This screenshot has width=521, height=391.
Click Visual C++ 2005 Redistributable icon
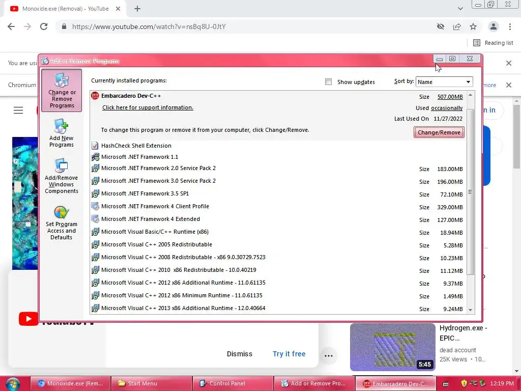(95, 245)
